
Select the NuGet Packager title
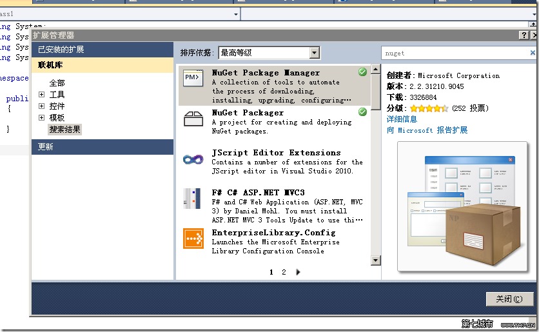[x=248, y=113]
